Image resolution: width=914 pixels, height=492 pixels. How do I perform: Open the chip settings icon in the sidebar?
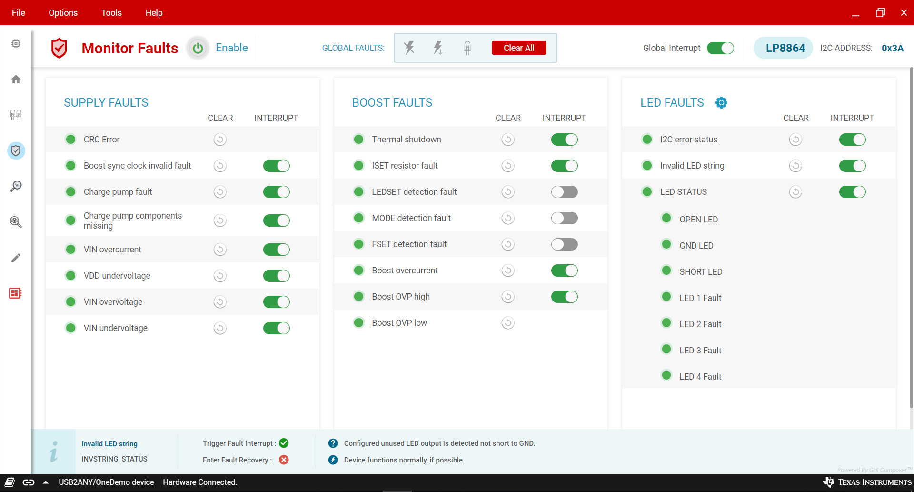click(16, 44)
